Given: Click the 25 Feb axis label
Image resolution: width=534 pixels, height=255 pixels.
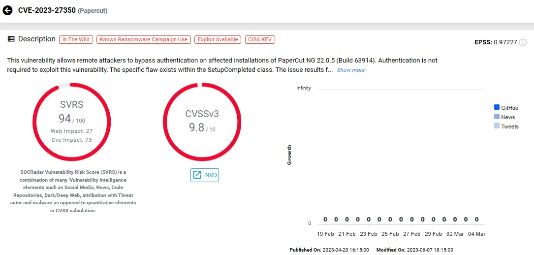Looking at the screenshot, I should (x=390, y=234).
